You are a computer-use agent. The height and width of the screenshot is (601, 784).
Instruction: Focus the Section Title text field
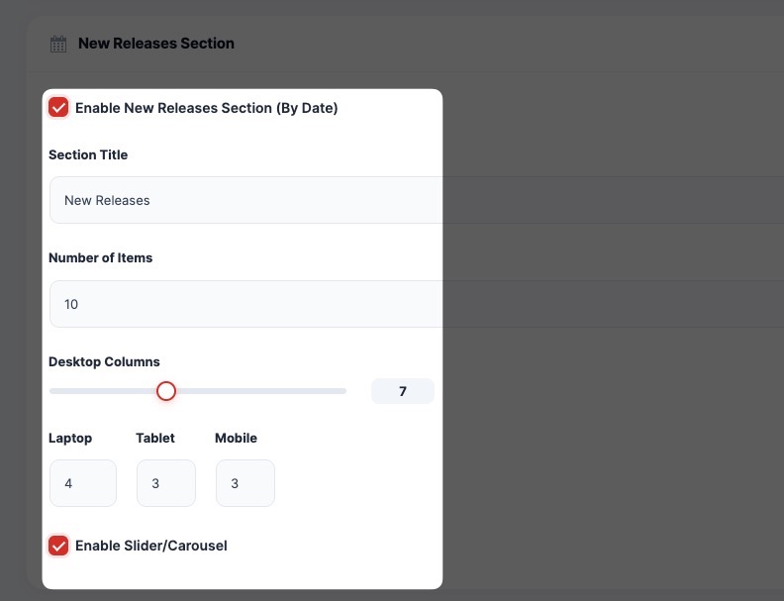245,200
